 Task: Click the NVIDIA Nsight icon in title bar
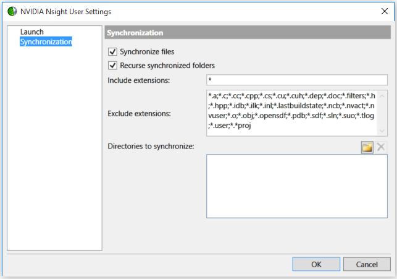click(x=12, y=11)
